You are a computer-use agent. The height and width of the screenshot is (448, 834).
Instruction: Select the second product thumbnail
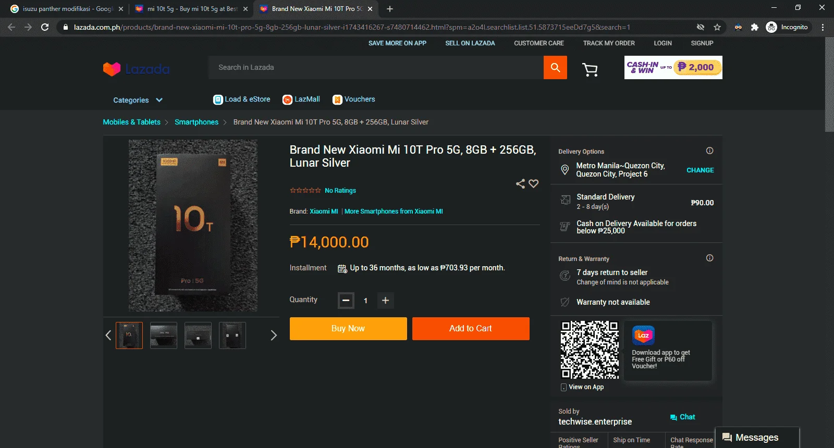[164, 335]
